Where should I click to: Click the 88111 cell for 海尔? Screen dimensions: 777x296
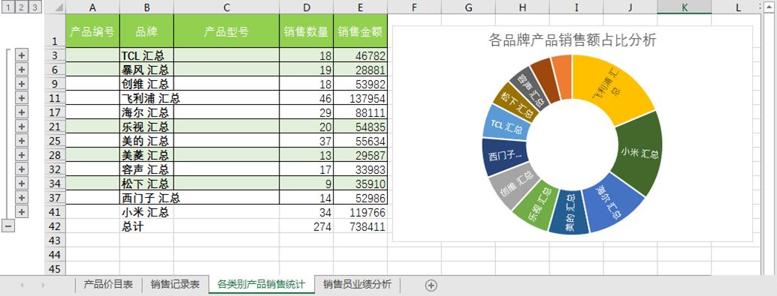360,112
